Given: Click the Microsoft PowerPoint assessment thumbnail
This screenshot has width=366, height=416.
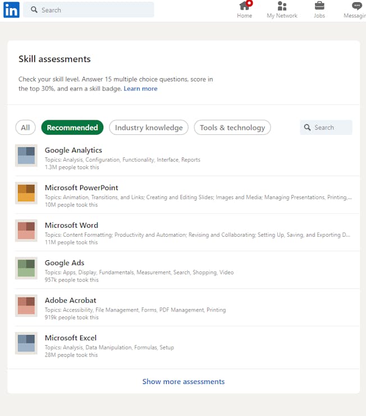Looking at the screenshot, I should 26,193.
